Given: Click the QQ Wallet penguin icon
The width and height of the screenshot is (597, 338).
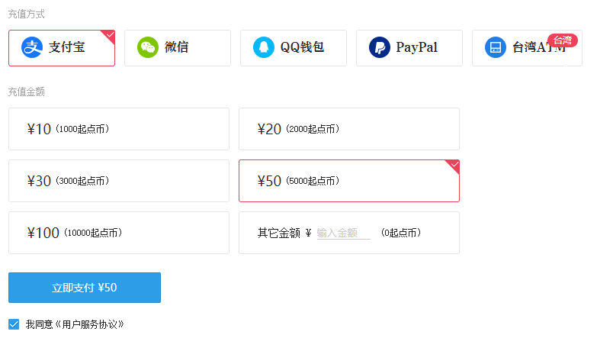Looking at the screenshot, I should coord(264,48).
